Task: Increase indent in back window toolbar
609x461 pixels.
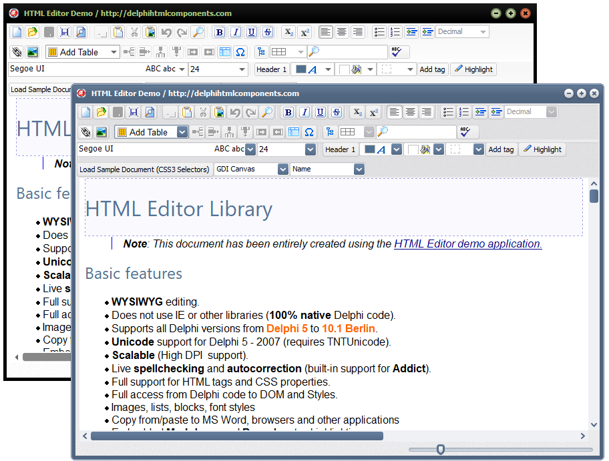Action: coord(427,32)
